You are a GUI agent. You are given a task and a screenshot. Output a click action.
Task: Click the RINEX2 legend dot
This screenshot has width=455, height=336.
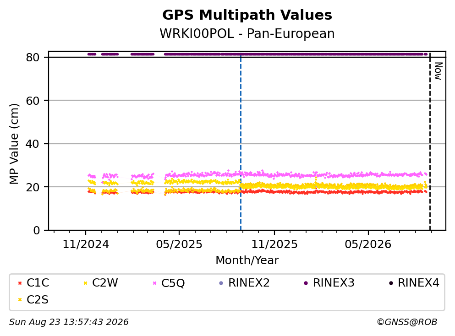pyautogui.click(x=221, y=283)
